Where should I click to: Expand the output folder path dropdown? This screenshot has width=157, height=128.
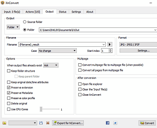click(155, 30)
